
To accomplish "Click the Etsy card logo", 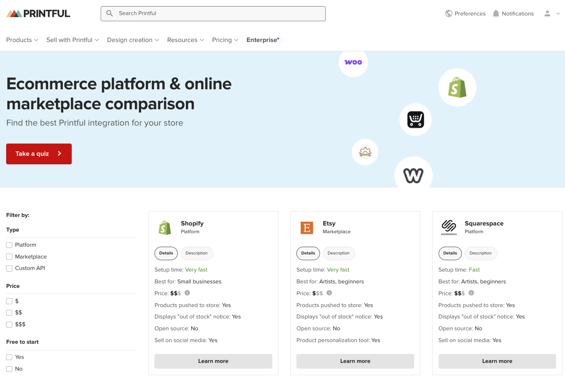I will 307,228.
